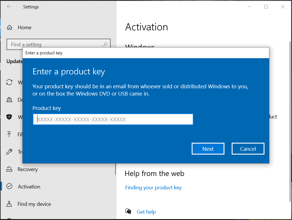Screen dimensions: 292x220
Task: Click the back arrow in Settings header
Action: (9, 7)
